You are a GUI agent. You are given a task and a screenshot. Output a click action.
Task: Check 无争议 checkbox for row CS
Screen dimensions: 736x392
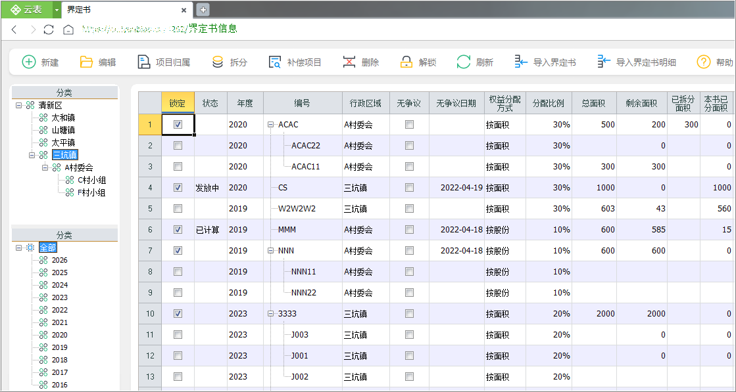(410, 187)
